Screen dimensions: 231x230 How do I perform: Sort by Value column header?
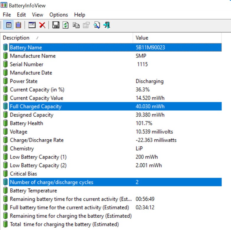177,38
